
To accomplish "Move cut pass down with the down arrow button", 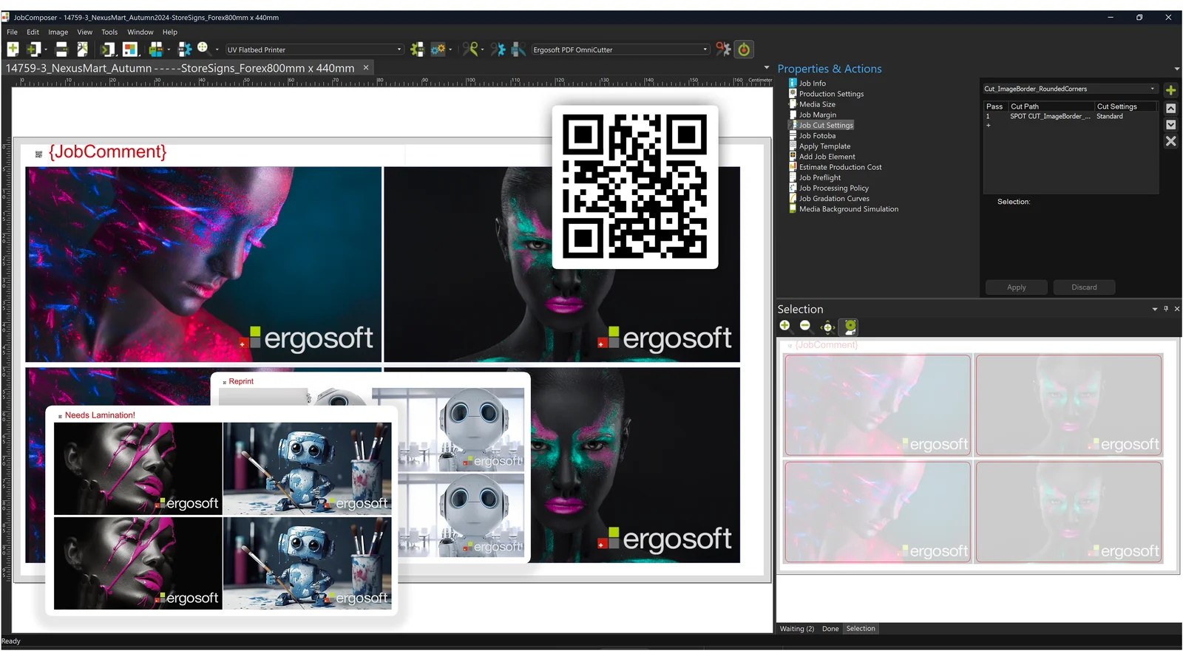I will point(1170,124).
